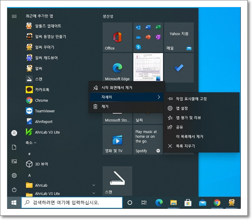Jump to the # letter group header
The height and width of the screenshot is (220, 252).
tap(29, 154)
